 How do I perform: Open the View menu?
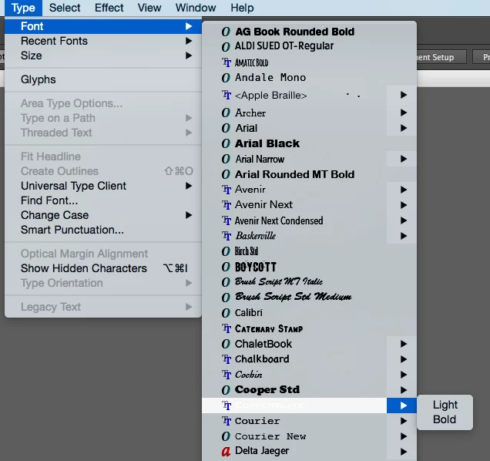coord(149,8)
